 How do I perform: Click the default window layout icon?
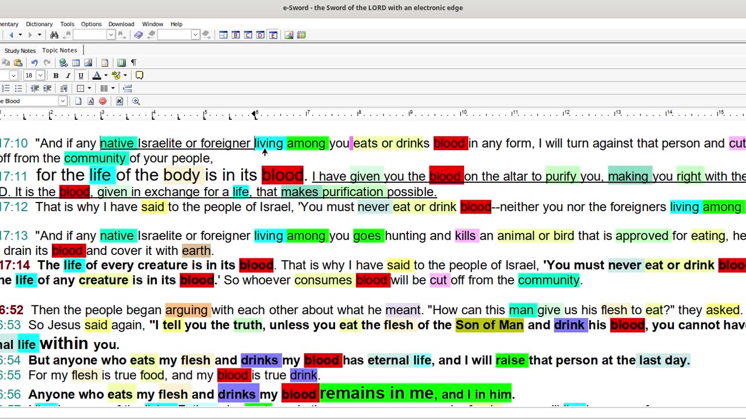(223, 35)
